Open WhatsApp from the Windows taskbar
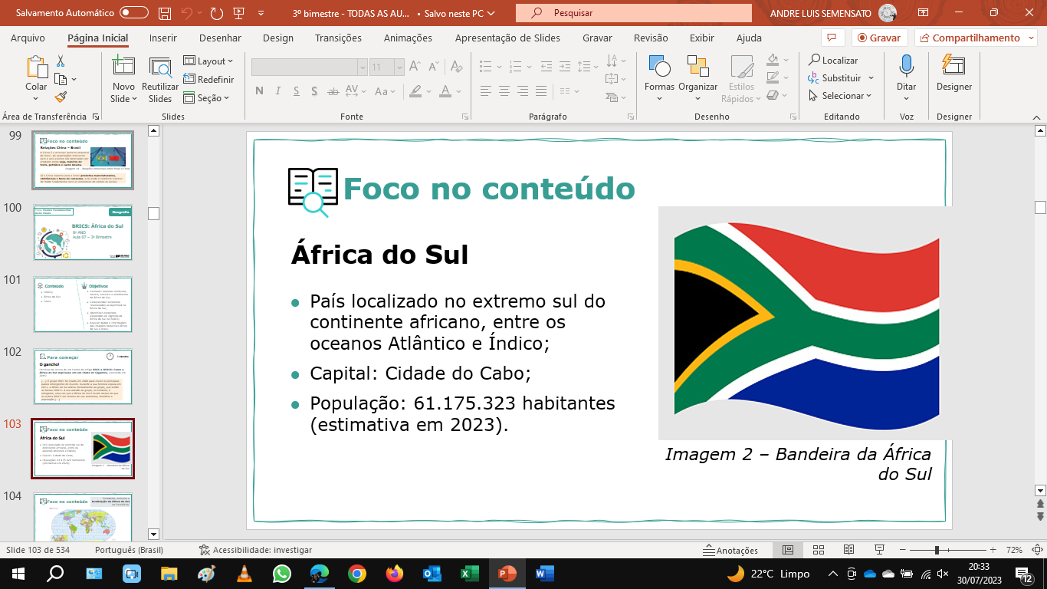This screenshot has height=589, width=1047. pos(282,573)
